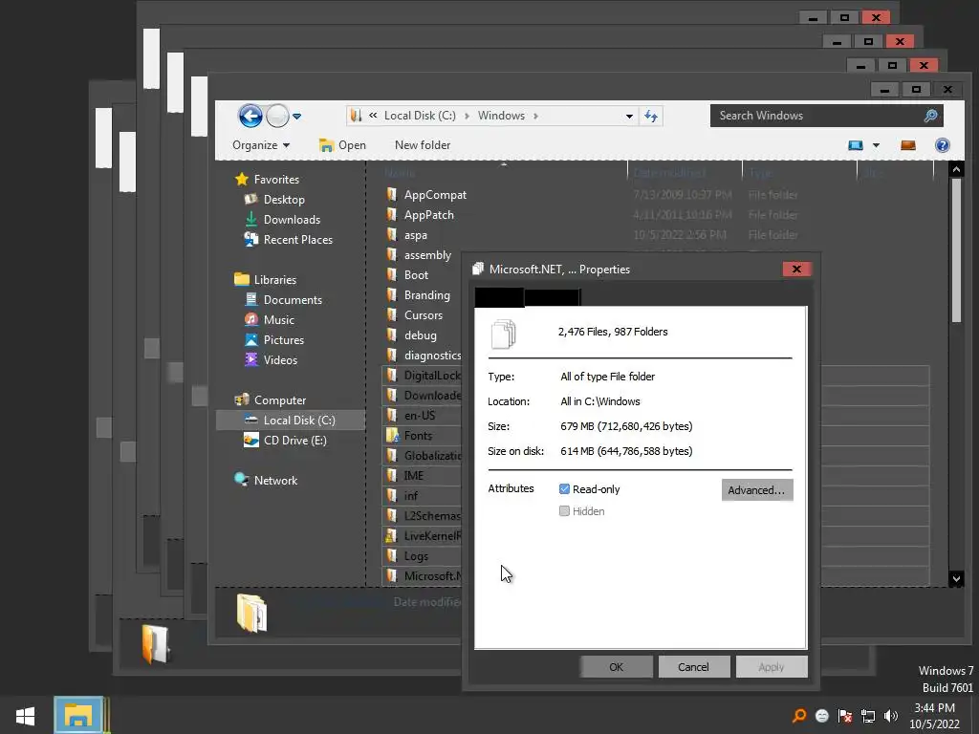Click the Search Windows field

(x=826, y=116)
